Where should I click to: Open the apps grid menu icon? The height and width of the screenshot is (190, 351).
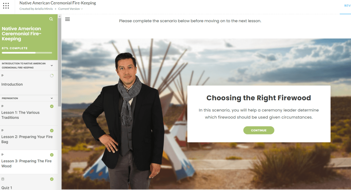[x=6, y=6]
